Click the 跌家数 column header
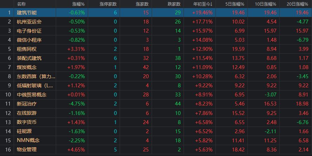The height and width of the screenshot is (156, 312). click(174, 4)
